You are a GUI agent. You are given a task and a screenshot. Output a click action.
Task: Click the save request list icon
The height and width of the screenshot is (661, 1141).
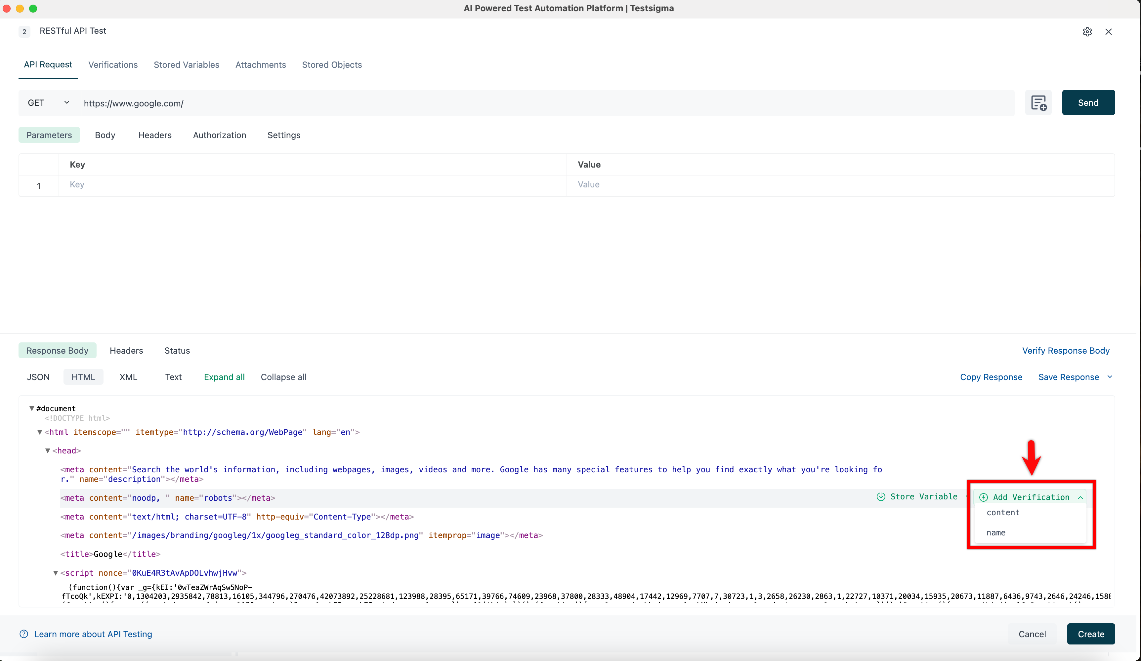[x=1038, y=103]
